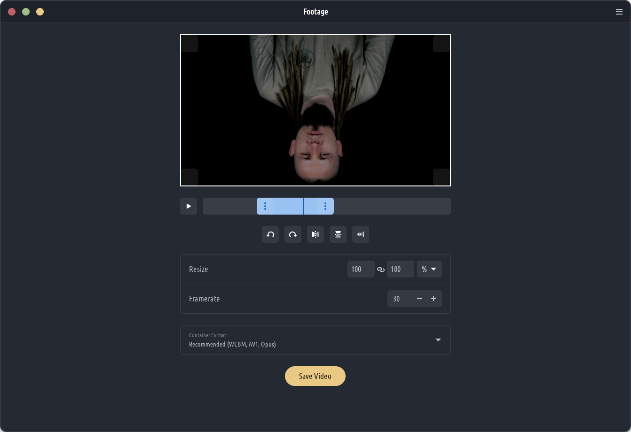This screenshot has width=631, height=432.
Task: Open the resize unit dropdown
Action: [429, 269]
